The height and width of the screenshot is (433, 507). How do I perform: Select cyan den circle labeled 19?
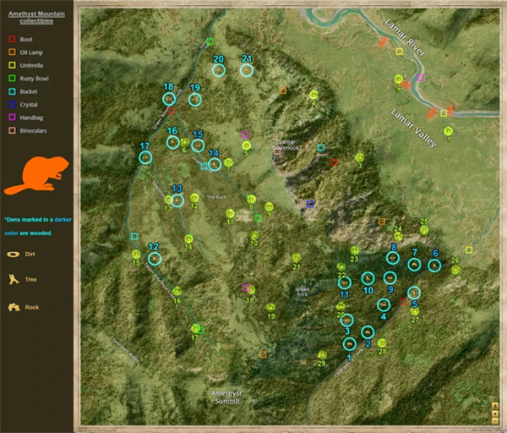click(195, 99)
